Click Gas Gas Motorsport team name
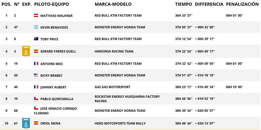The image size is (261, 130). point(113,87)
